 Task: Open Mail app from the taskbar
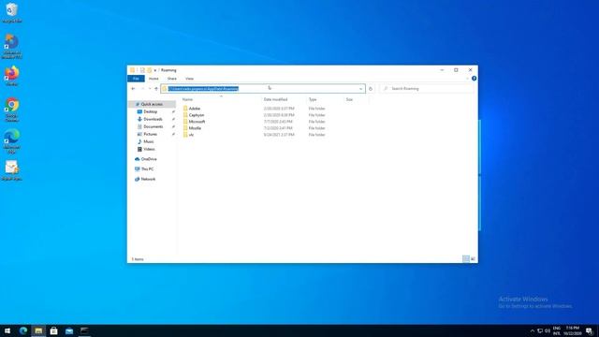[x=69, y=330]
